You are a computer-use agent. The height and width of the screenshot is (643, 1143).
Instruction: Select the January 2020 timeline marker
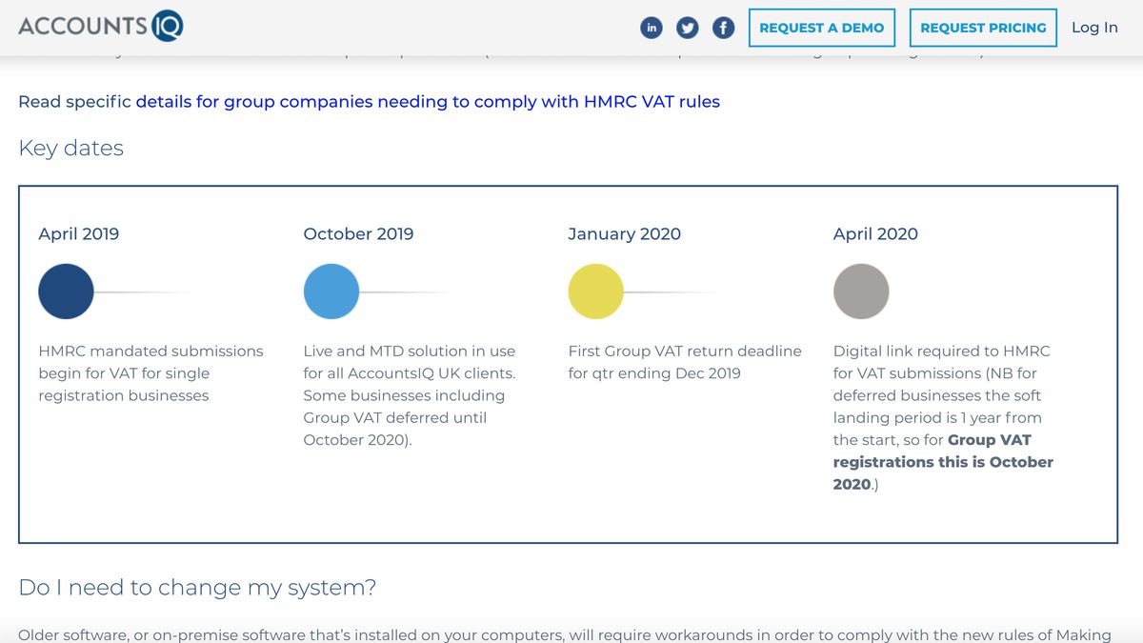tap(595, 291)
